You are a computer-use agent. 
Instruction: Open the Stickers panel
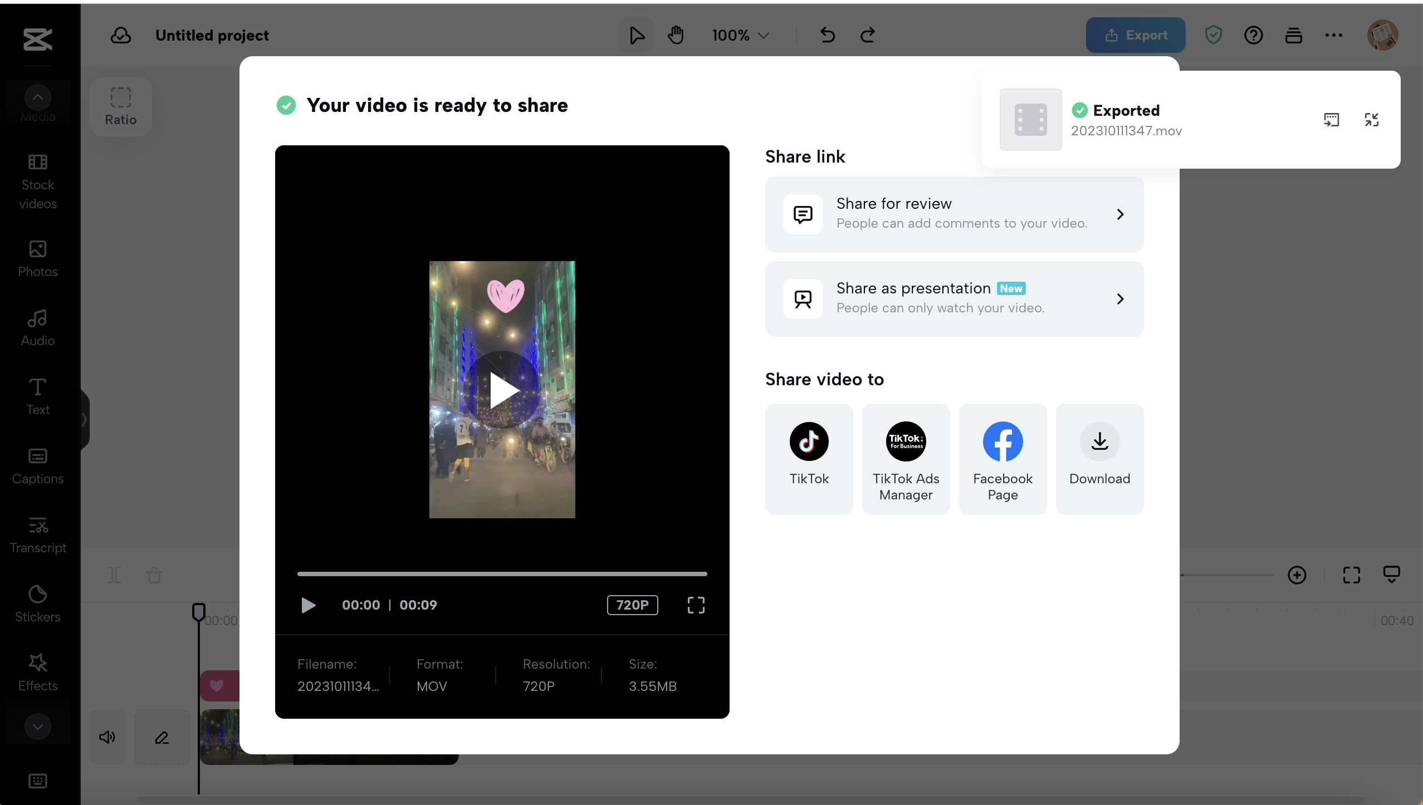click(x=37, y=602)
